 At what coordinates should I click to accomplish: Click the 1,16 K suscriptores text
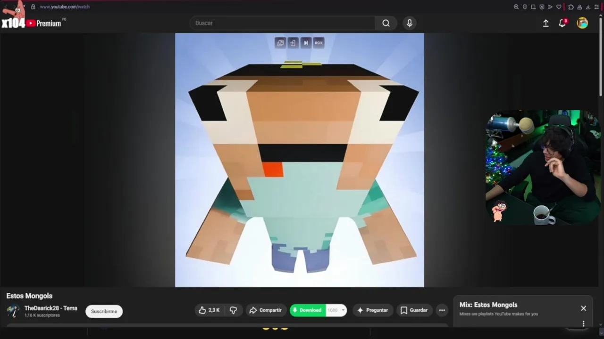(x=42, y=315)
